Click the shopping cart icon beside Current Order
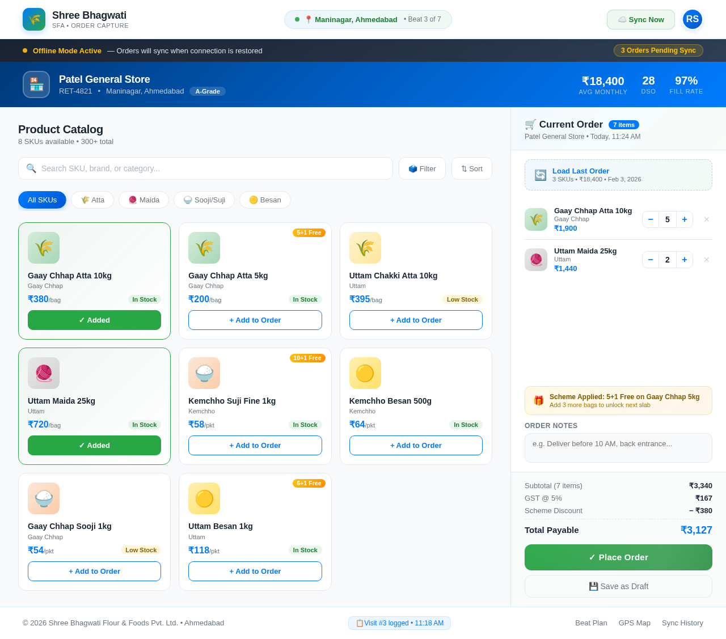The image size is (726, 639). [x=531, y=124]
